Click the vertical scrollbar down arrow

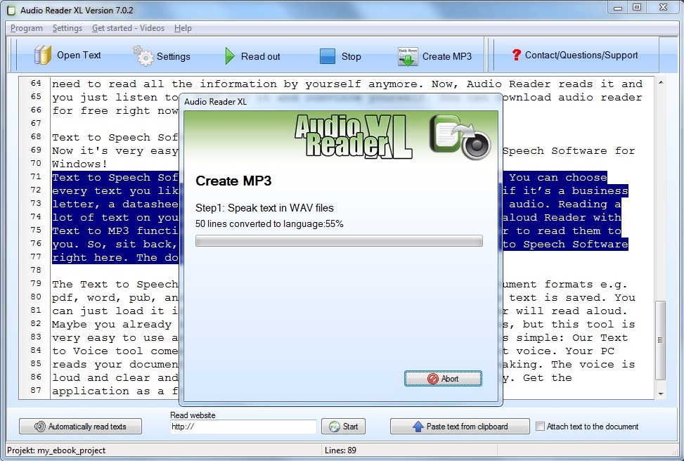(660, 394)
